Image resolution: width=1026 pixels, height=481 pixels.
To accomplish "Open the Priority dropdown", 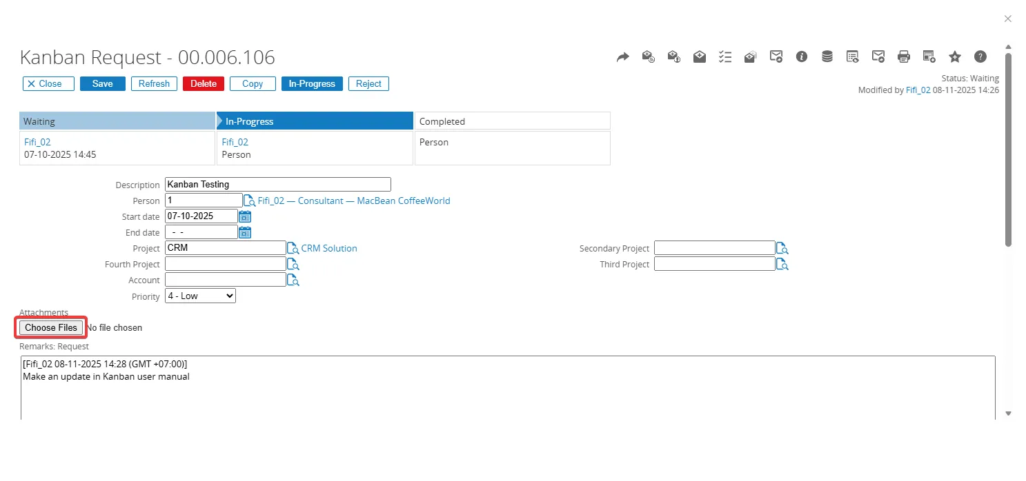I will [199, 295].
